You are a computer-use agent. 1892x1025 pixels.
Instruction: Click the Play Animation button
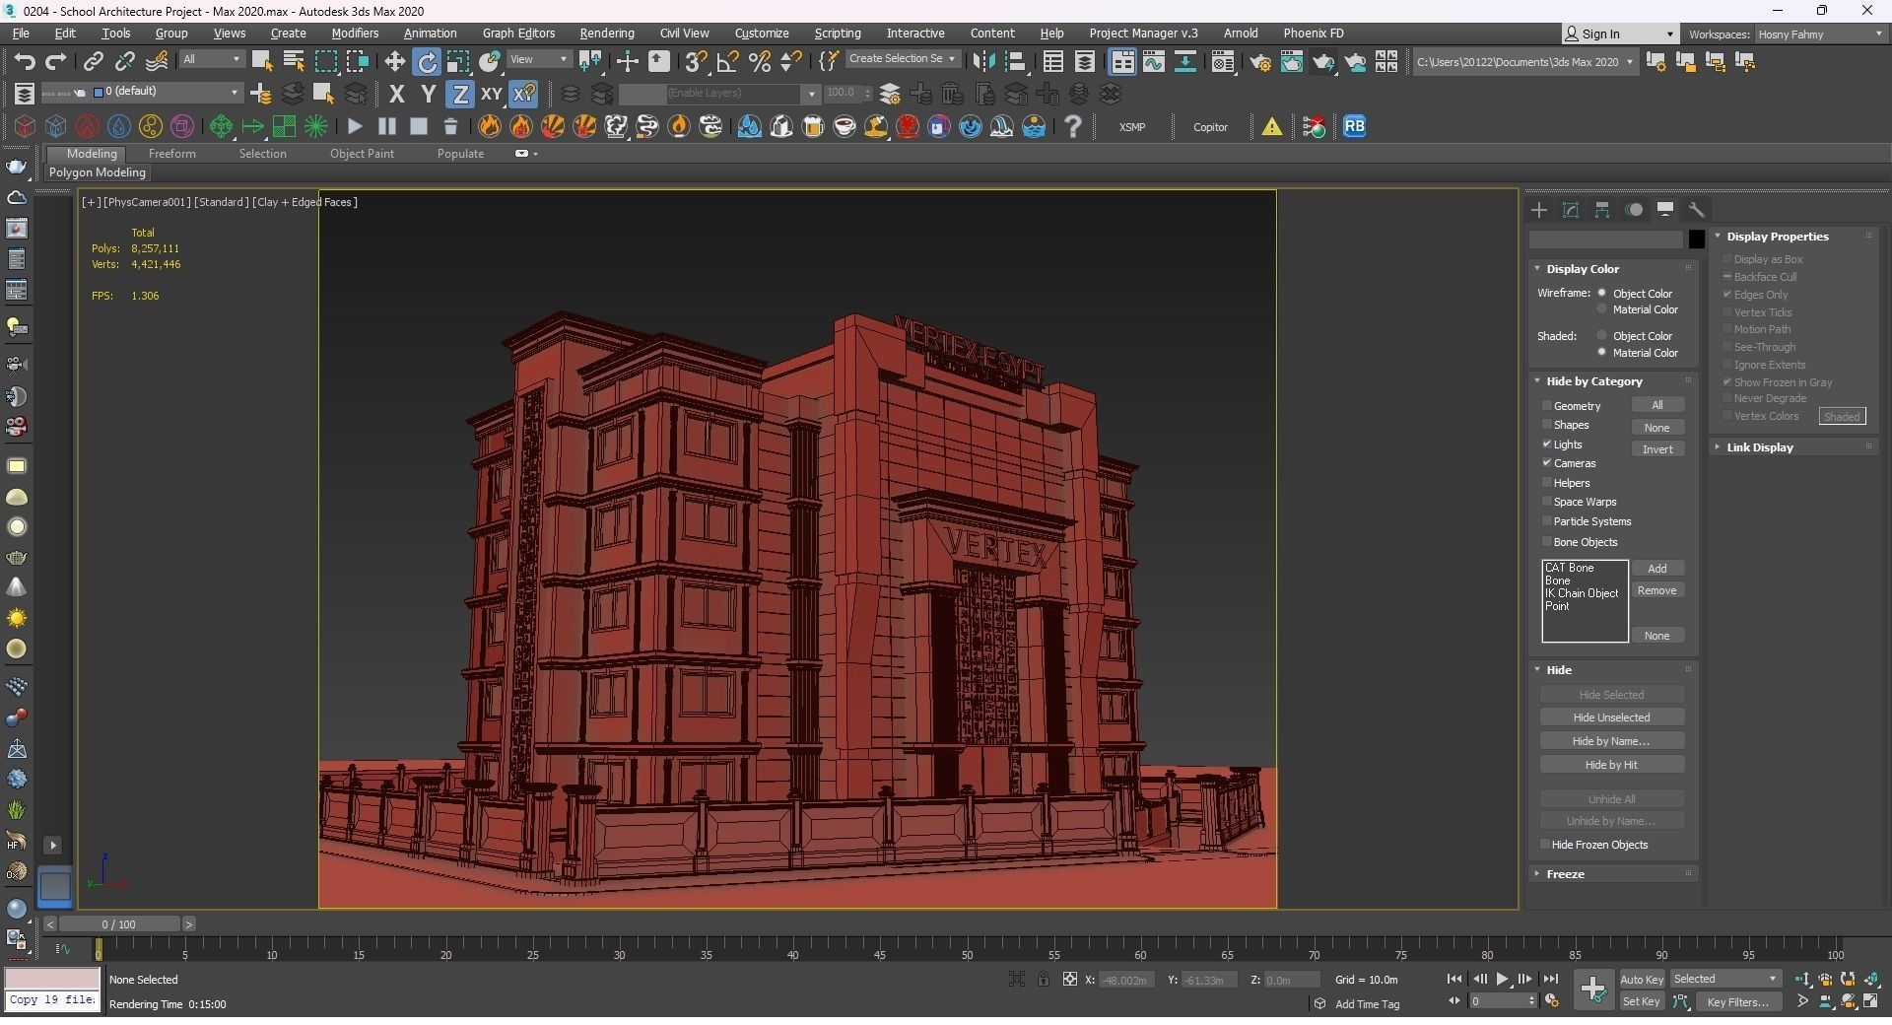click(x=1503, y=979)
